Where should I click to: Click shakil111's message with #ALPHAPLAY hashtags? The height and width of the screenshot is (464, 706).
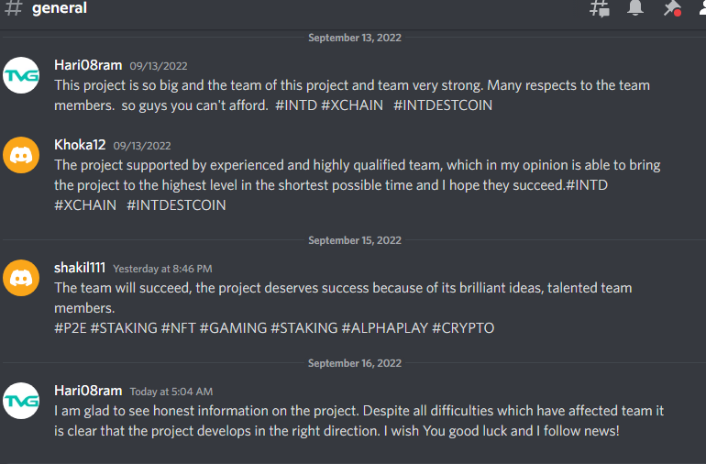click(x=343, y=308)
